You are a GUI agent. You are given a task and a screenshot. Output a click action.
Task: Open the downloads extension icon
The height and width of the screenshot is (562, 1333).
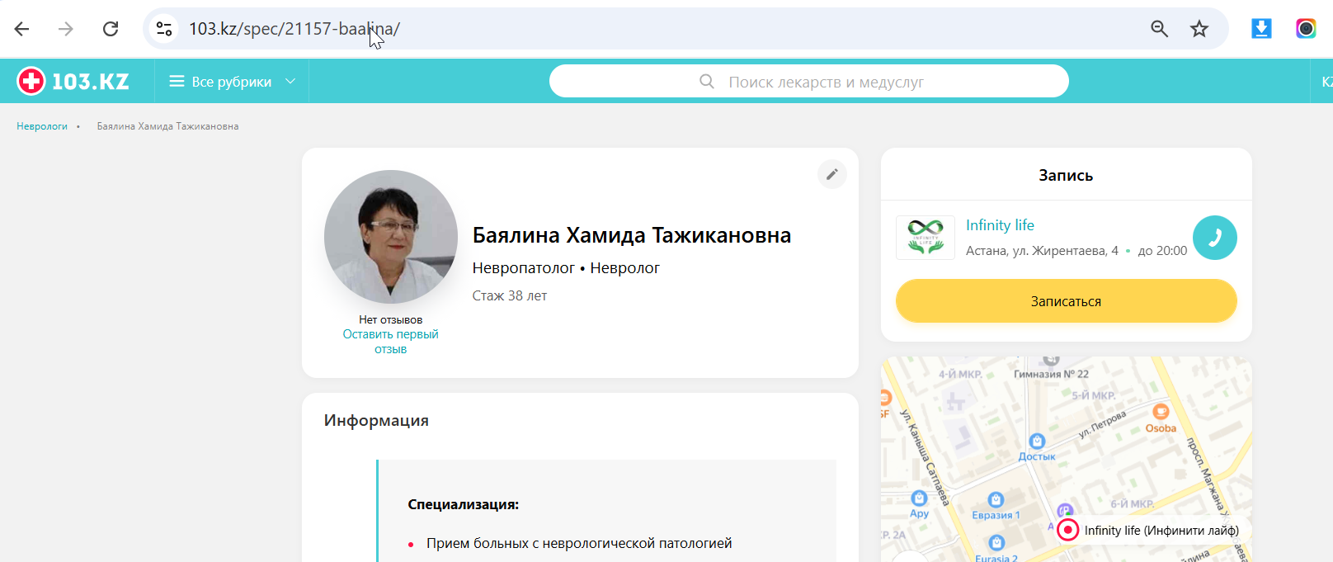click(1261, 29)
